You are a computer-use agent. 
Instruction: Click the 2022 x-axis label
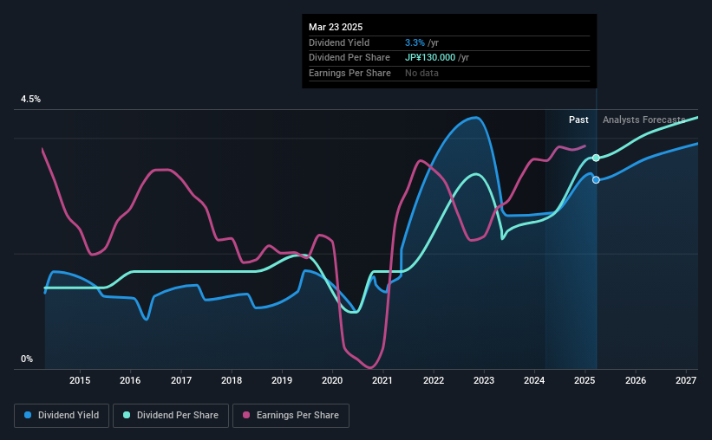tap(434, 380)
